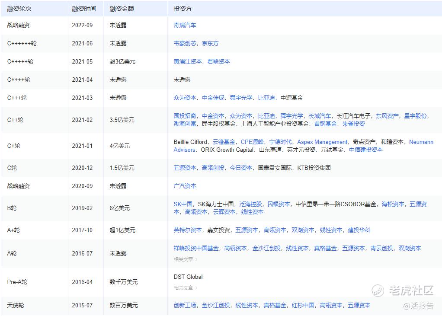Click the 君联资本 investor link
The image size is (442, 316).
click(x=218, y=61)
